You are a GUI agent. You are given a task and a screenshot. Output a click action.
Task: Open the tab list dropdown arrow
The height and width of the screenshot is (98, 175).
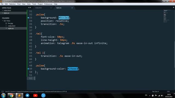[x=174, y=8]
